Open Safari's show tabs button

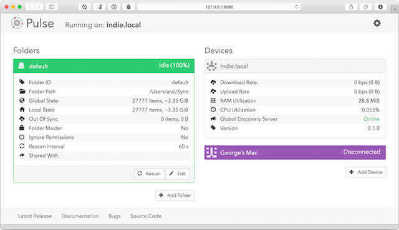(366, 7)
